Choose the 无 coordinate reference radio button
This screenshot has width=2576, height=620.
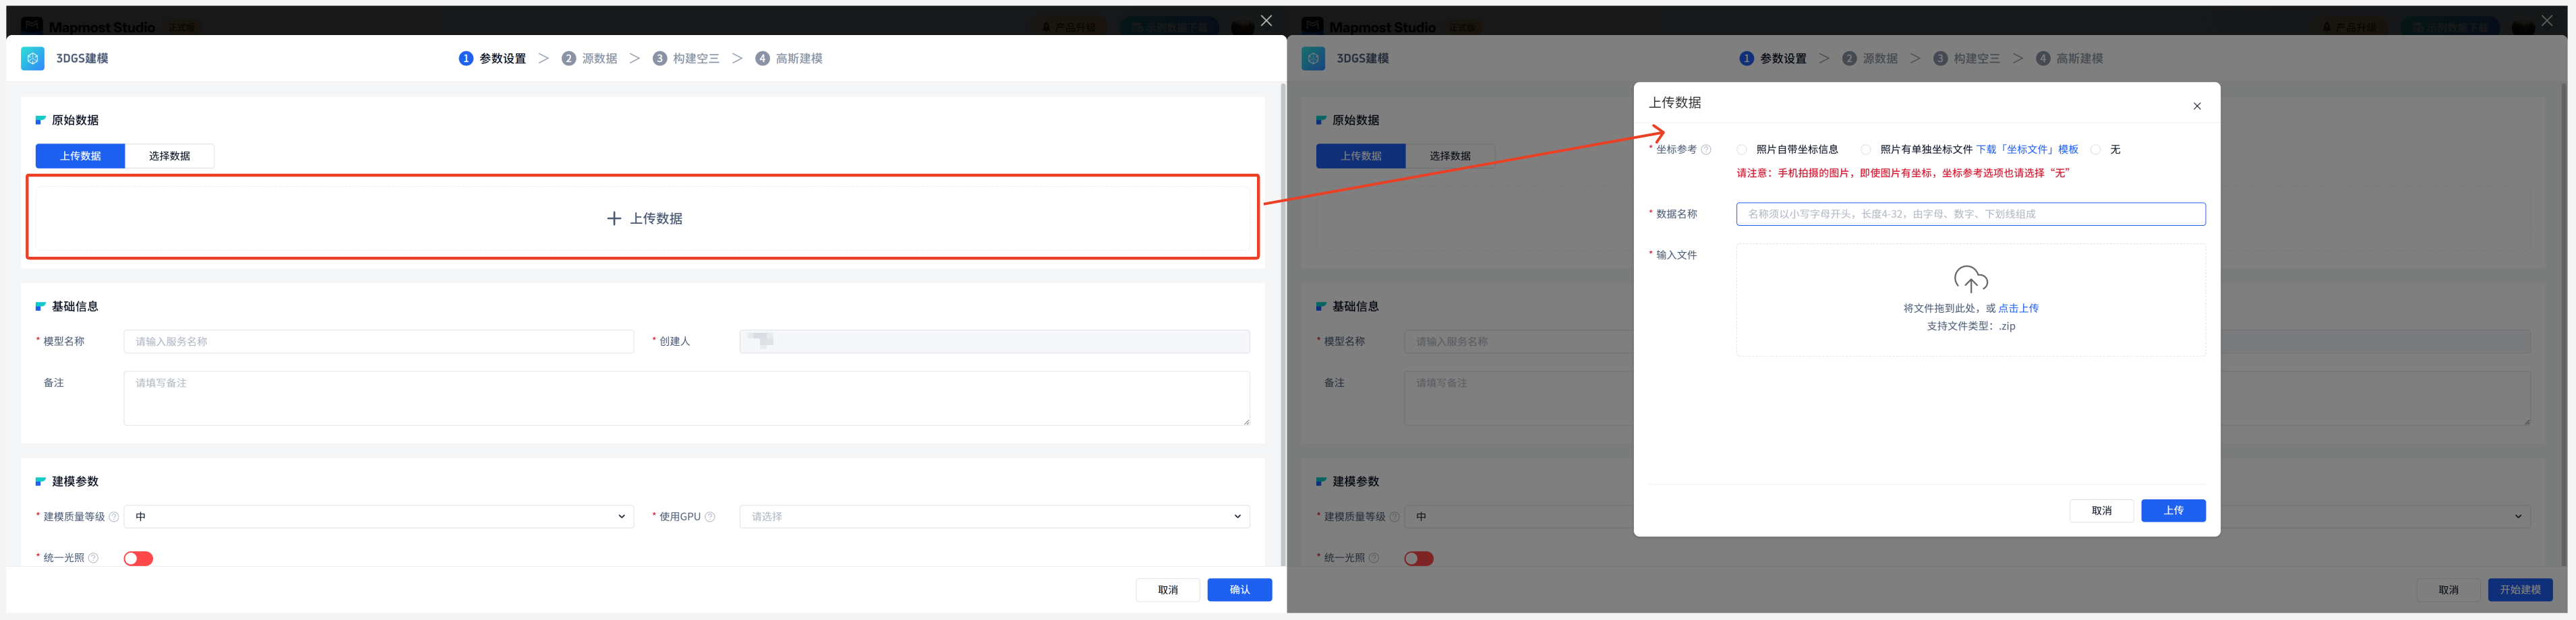point(2095,150)
